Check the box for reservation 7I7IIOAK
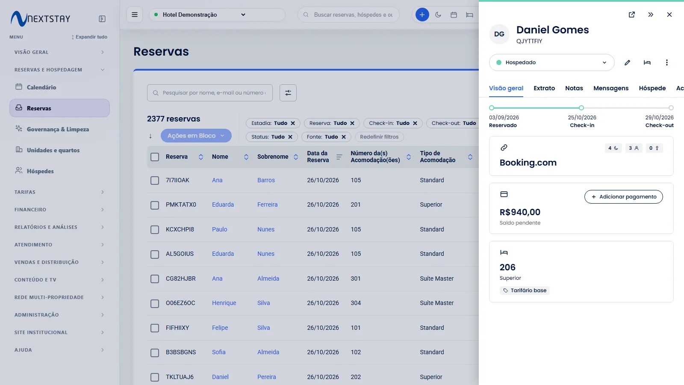Screen dimensions: 684x385 tap(155, 181)
